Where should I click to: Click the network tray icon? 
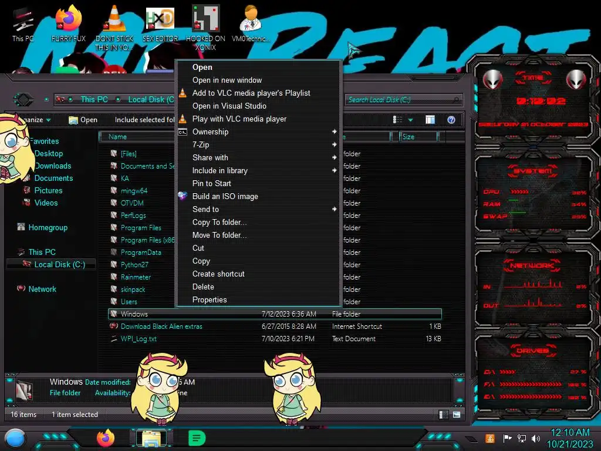521,438
